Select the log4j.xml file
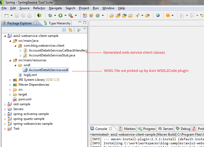The height and width of the screenshot is (147, 204). (x=28, y=75)
